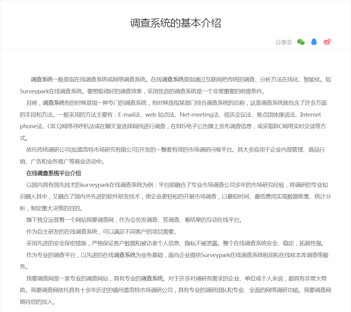Click the line beginning 的手段和方法
The image size is (351, 312).
point(170,115)
